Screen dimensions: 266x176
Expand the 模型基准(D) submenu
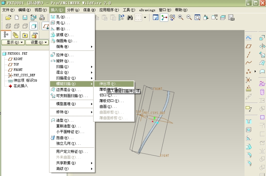72,104
